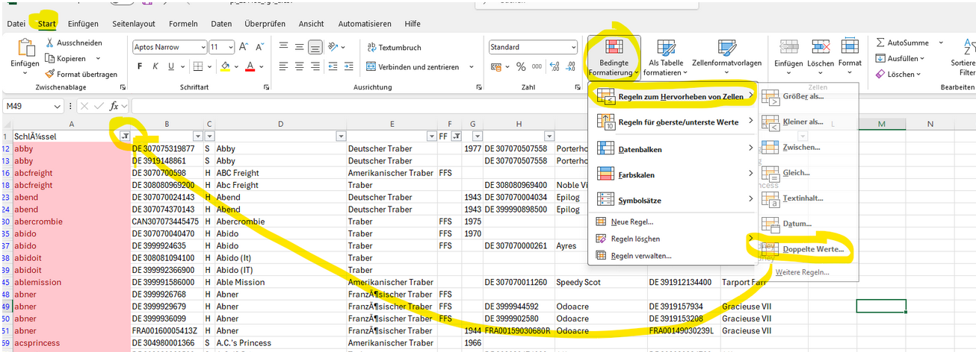Viewport: 976px width, 352px height.
Task: Apply the red font color A
Action: (x=250, y=66)
